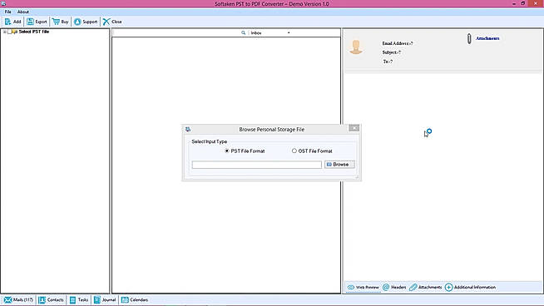Screen dimensions: 544x306
Task: Switch to the Additional Information tab
Action: pyautogui.click(x=471, y=287)
